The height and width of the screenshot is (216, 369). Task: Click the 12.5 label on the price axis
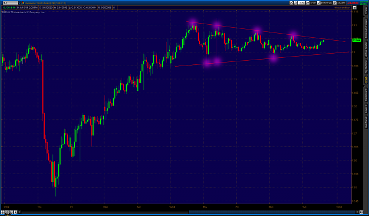point(355,188)
